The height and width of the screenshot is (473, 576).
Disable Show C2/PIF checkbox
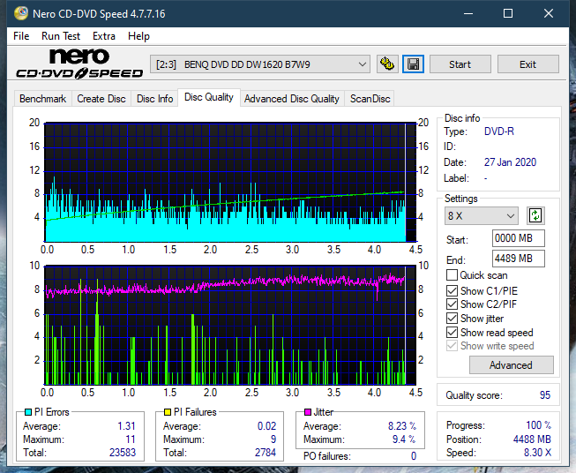[x=452, y=304]
